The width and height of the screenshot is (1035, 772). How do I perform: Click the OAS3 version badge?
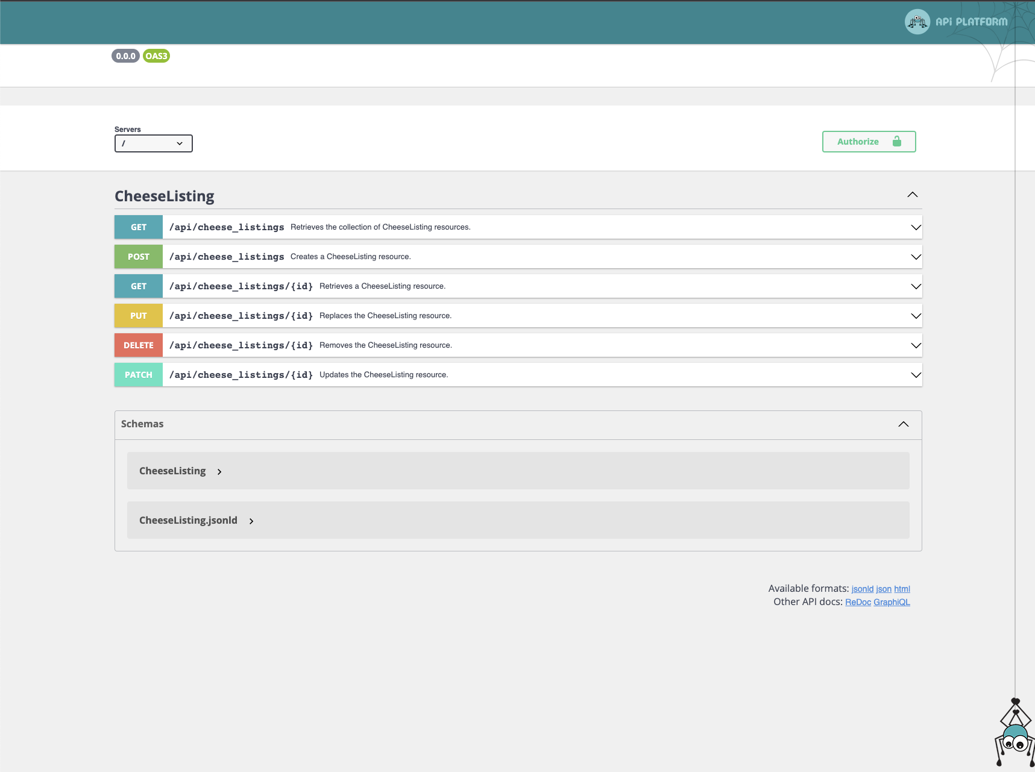point(156,56)
